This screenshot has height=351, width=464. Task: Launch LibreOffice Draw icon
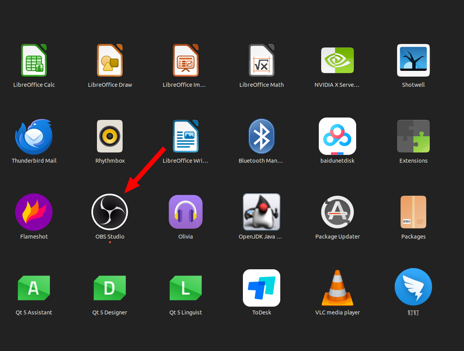click(x=110, y=60)
